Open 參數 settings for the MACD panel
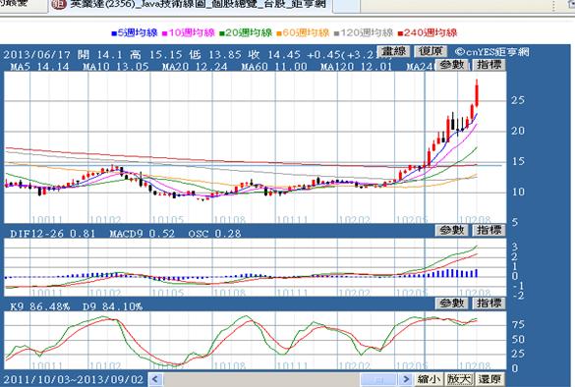575x387 pixels. pos(452,230)
